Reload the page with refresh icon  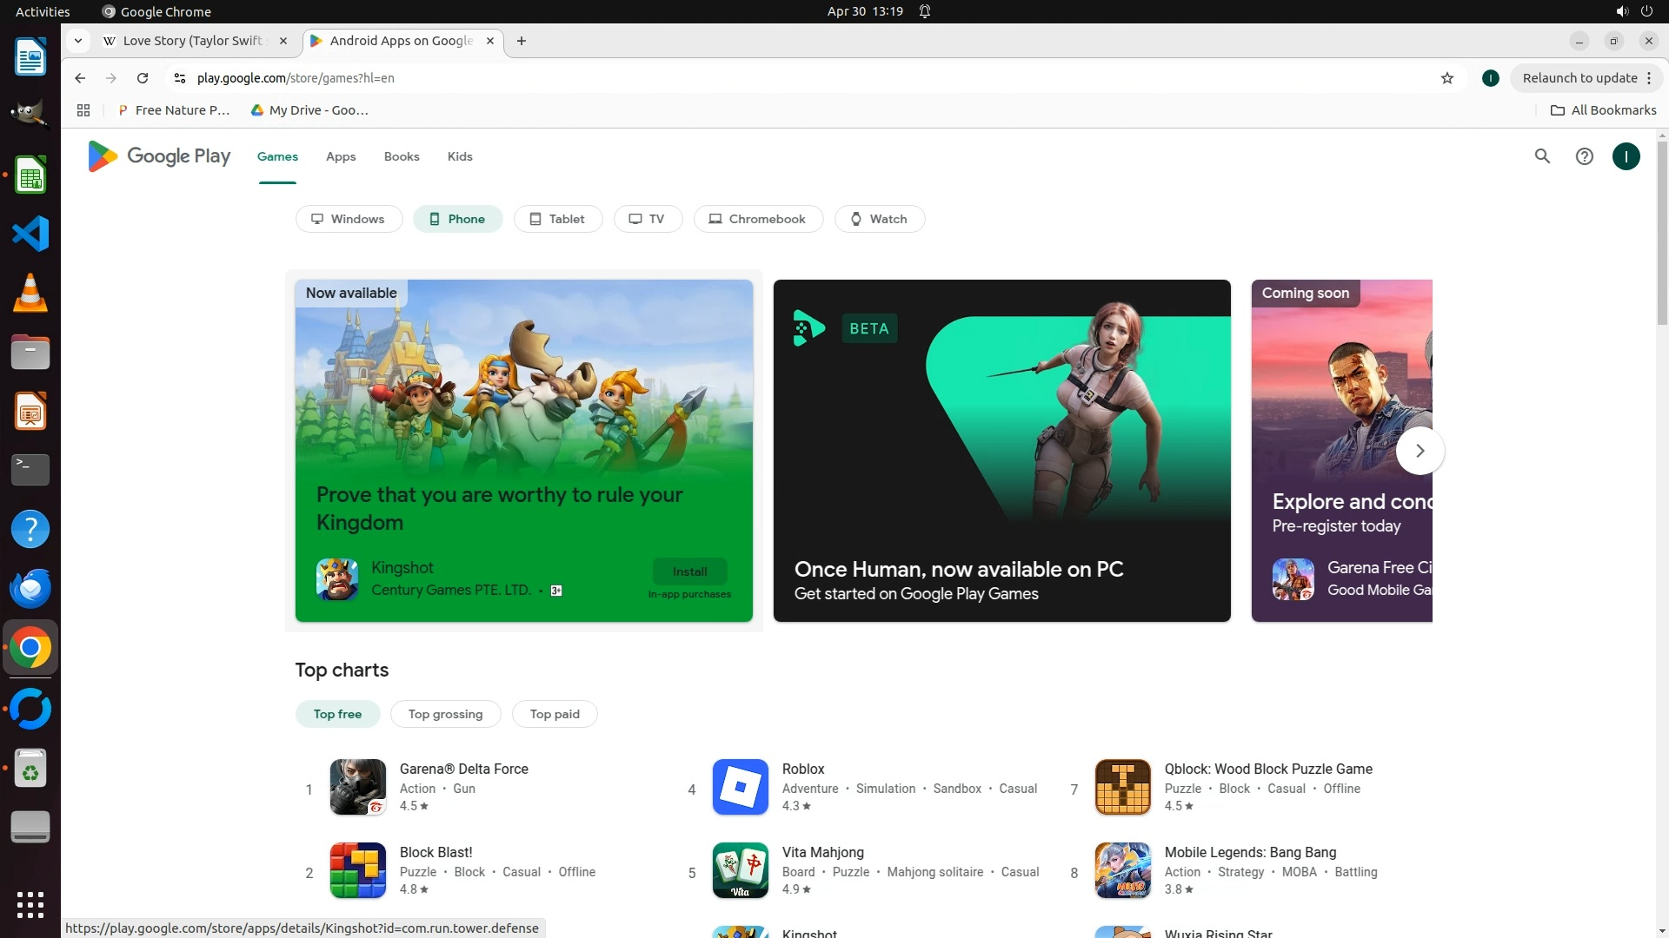[143, 78]
